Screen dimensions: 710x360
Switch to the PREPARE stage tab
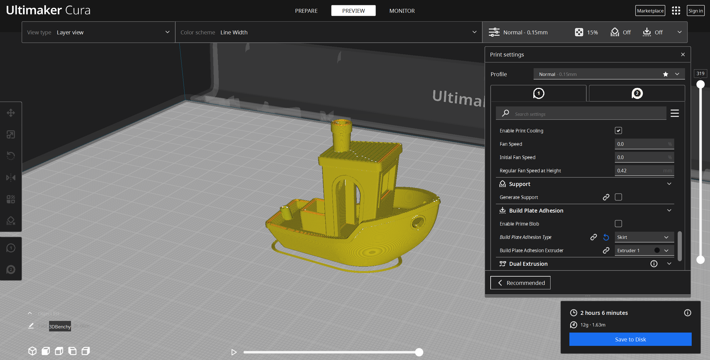tap(306, 11)
